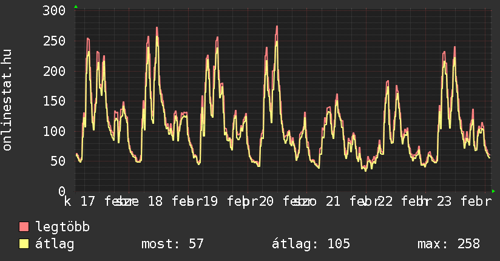Select the 18 date label on x-axis

click(155, 202)
